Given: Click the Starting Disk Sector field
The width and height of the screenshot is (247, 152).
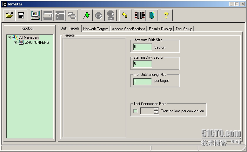Looking at the screenshot, I should 143,64.
